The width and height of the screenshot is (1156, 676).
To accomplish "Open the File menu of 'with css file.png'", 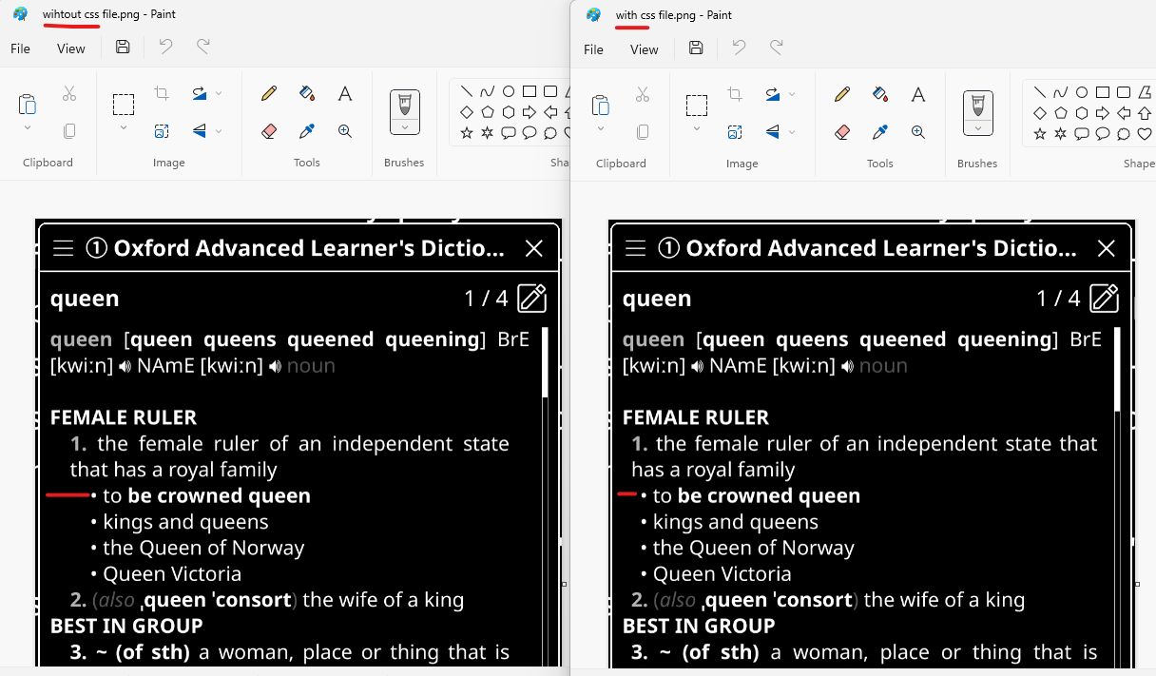I will pos(593,49).
